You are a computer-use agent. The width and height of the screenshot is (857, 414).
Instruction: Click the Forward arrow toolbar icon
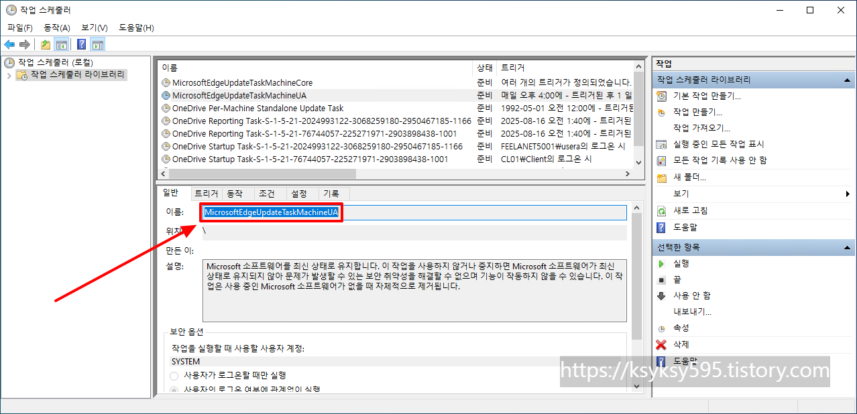click(25, 44)
